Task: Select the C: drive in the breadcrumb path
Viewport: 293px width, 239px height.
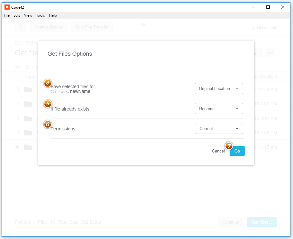Action: point(28,67)
